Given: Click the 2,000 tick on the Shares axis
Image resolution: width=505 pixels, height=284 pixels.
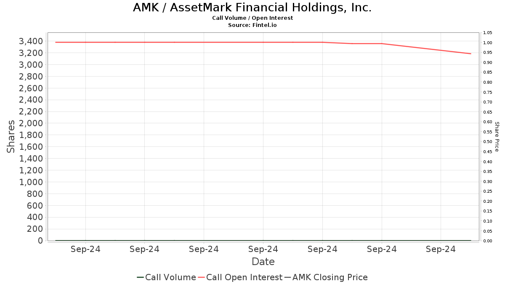Looking at the screenshot, I should [31, 123].
